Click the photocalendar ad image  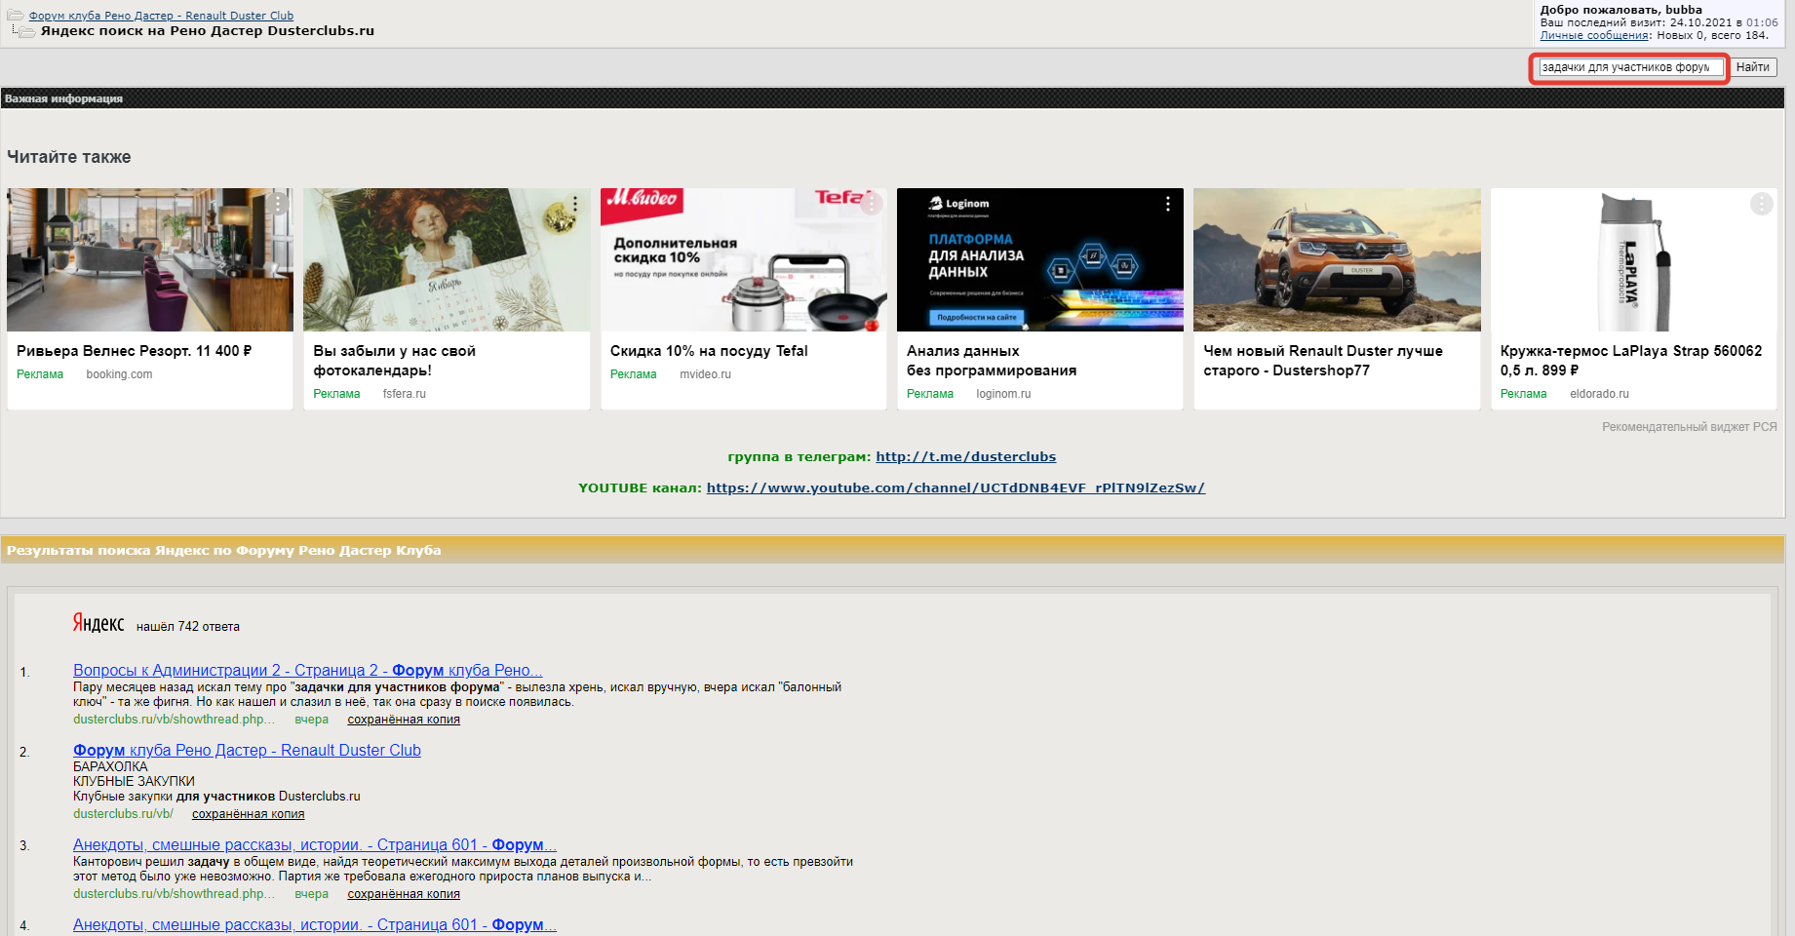pos(447,259)
